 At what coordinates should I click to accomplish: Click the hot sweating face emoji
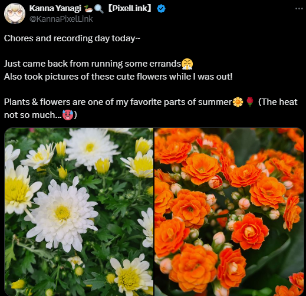pyautogui.click(x=68, y=115)
